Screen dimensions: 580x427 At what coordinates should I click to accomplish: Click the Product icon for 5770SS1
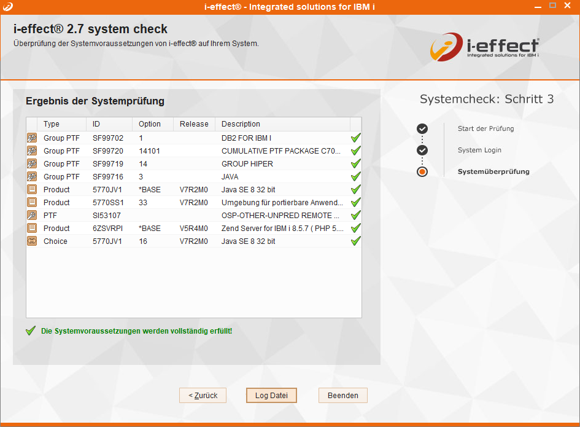32,203
